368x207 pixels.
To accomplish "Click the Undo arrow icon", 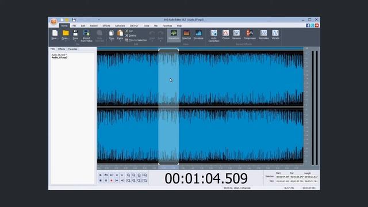I will pos(152,33).
